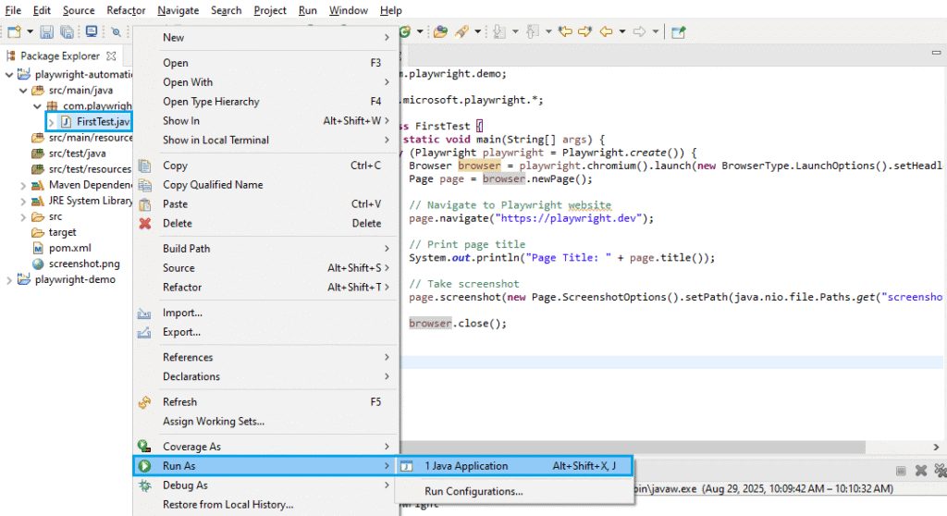Select the src/test/resources source folder
The image size is (947, 516).
[90, 169]
